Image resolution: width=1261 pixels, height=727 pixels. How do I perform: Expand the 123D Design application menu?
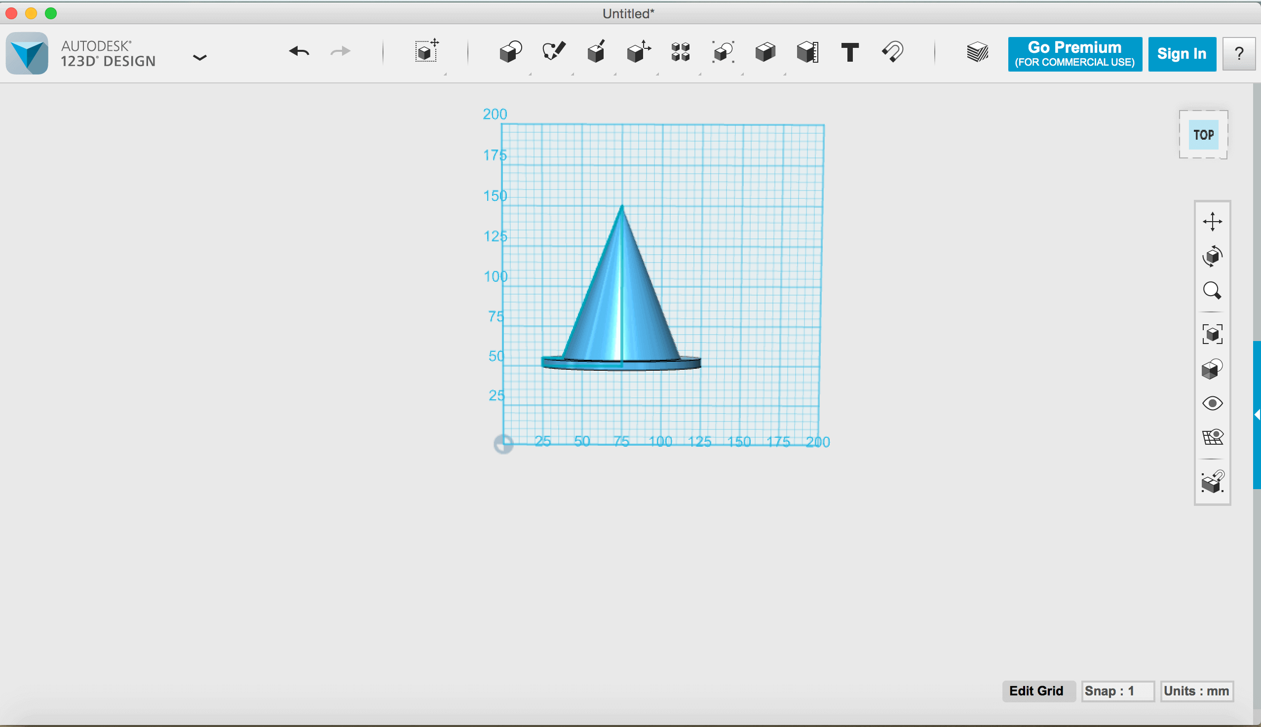coord(200,58)
